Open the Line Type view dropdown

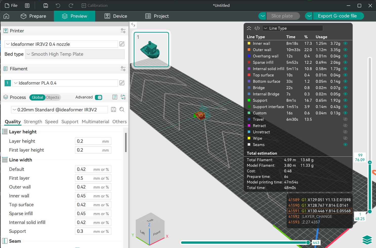(292, 28)
